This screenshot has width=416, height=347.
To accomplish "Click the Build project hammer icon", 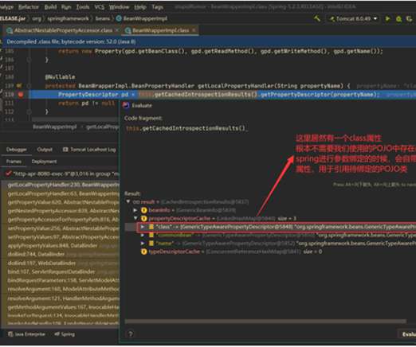I will pyautogui.click(x=317, y=18).
